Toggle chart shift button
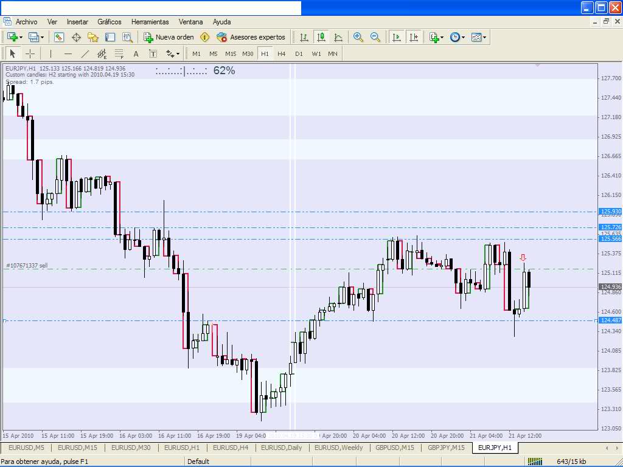This screenshot has width=623, height=467. click(x=414, y=37)
